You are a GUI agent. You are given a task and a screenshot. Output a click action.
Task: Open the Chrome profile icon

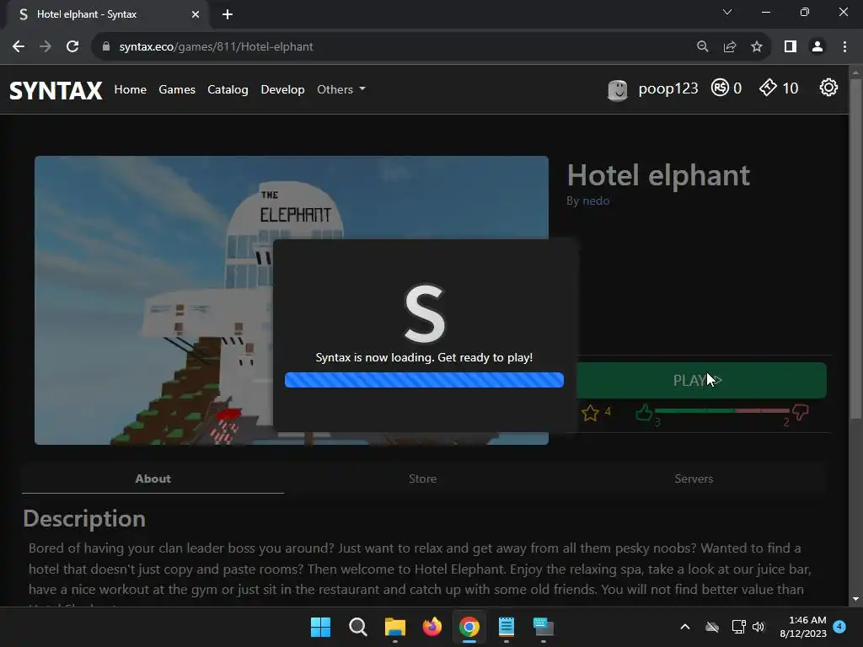817,47
